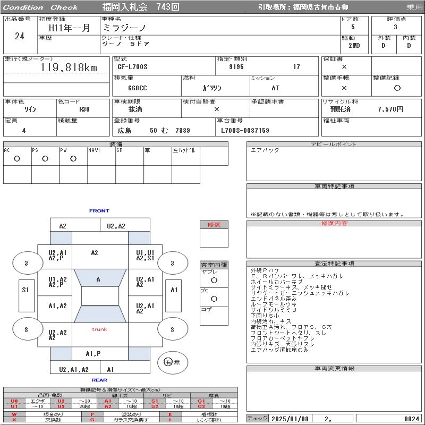
Task: Select the model code "GF-L700S"
Action: click(x=132, y=67)
